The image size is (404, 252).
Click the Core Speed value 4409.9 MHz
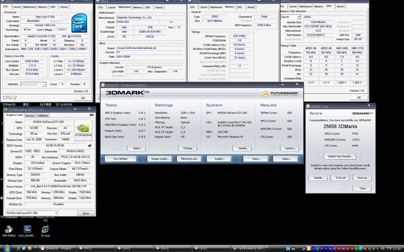click(32, 61)
